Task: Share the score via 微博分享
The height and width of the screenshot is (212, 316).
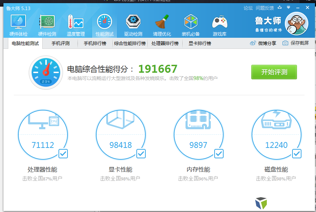Action: 263,43
